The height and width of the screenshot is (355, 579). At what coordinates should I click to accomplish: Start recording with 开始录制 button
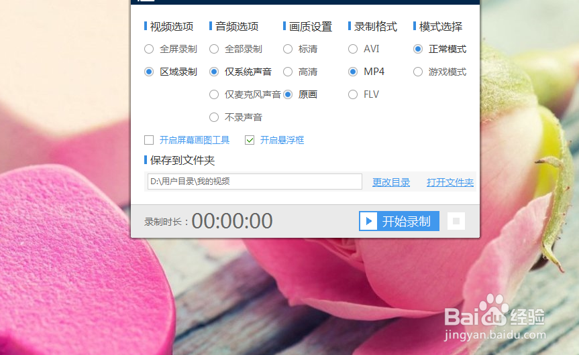tap(399, 221)
